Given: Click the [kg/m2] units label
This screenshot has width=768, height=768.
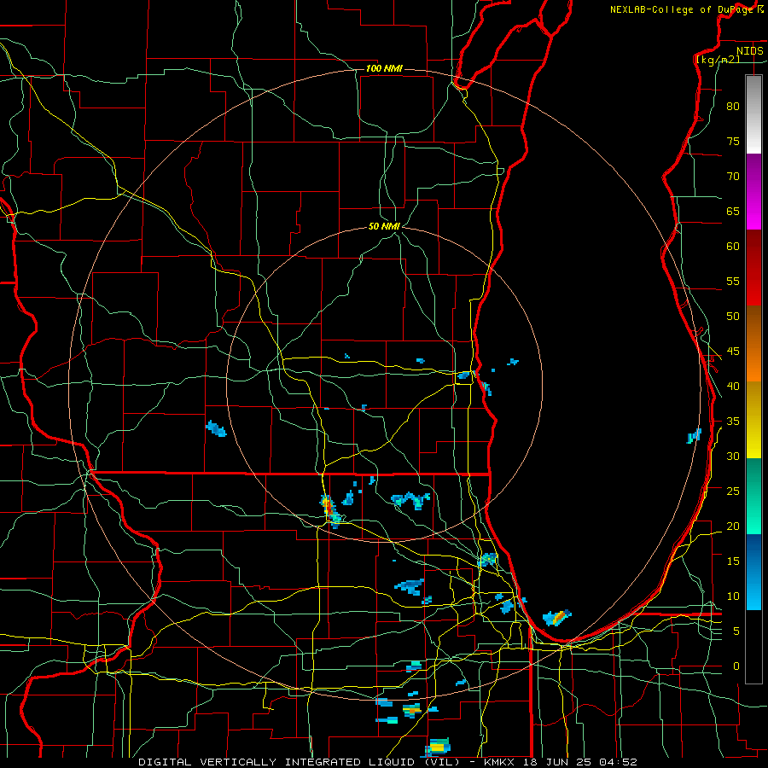Looking at the screenshot, I should [718, 59].
